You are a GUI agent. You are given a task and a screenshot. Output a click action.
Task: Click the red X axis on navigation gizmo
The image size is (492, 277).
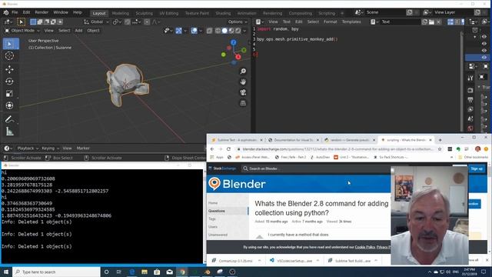[238, 57]
